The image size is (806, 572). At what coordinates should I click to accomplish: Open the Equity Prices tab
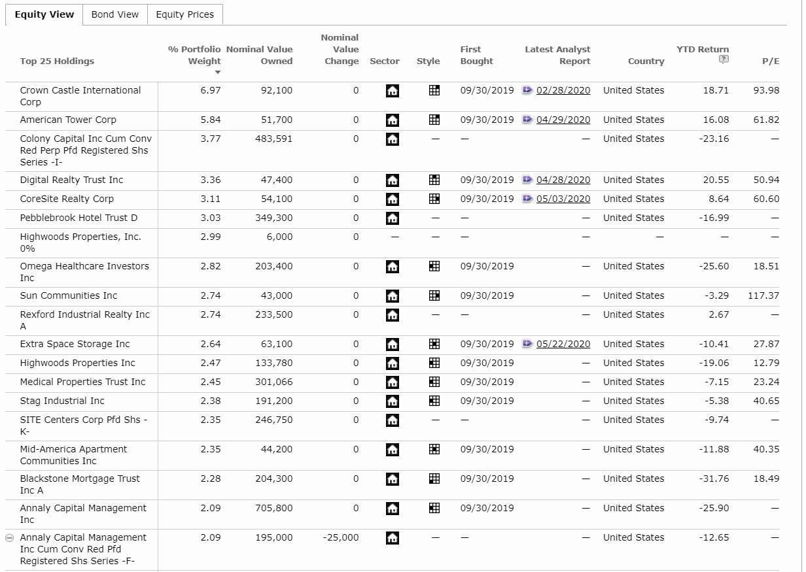184,14
